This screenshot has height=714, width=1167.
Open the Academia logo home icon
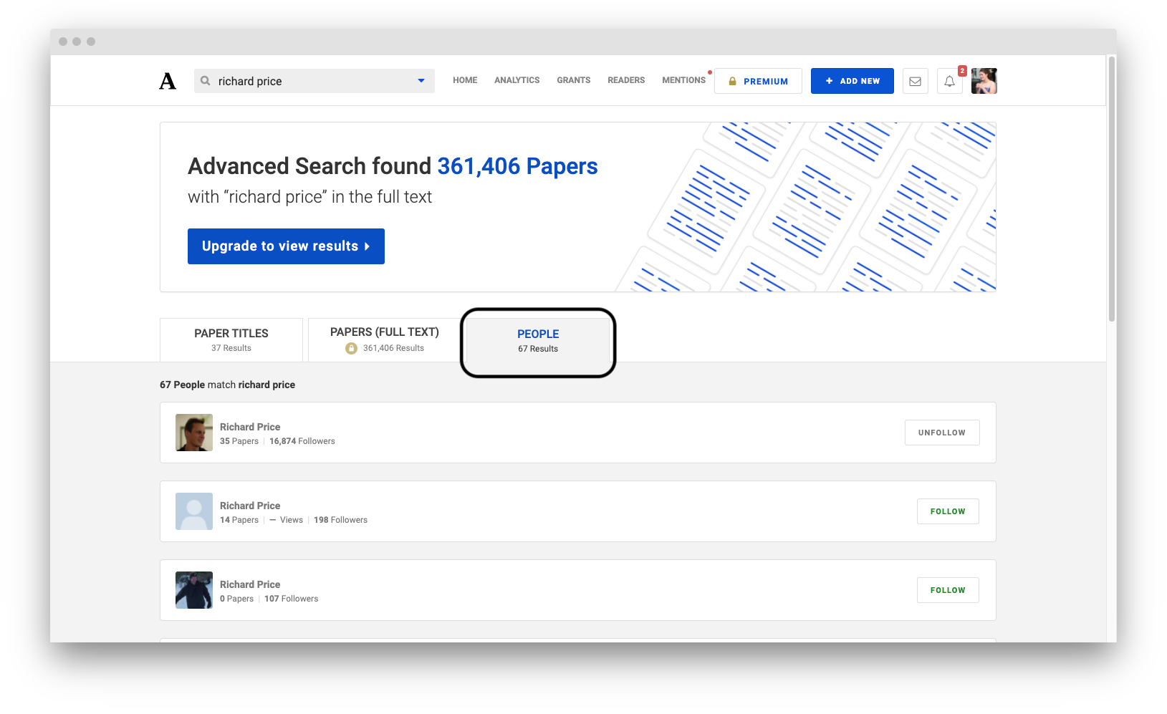tap(168, 81)
